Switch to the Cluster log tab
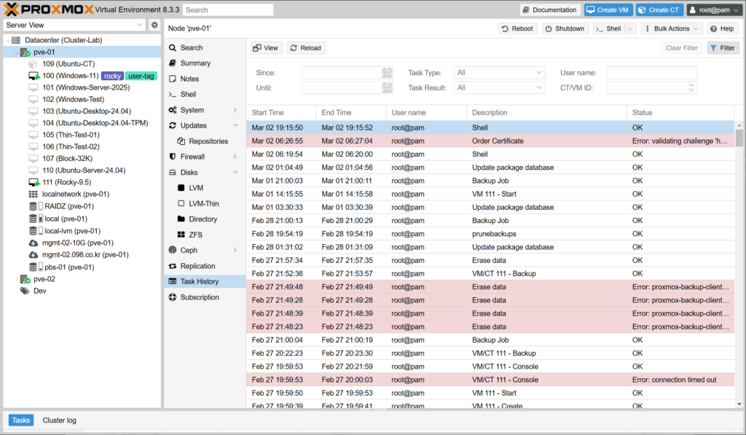This screenshot has height=435, width=746. click(x=59, y=420)
